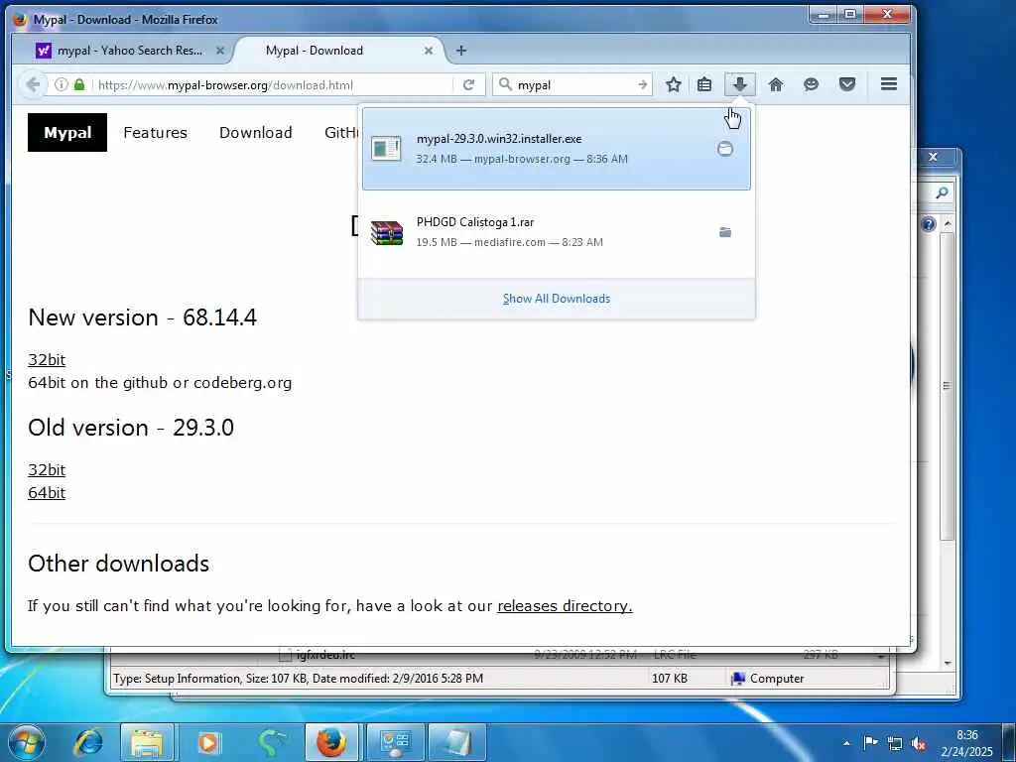The height and width of the screenshot is (762, 1016).
Task: Open the Windows Start menu
Action: pos(26,742)
